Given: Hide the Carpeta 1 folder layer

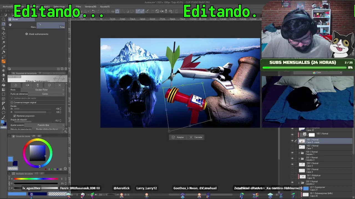Looking at the screenshot, I should point(292,153).
